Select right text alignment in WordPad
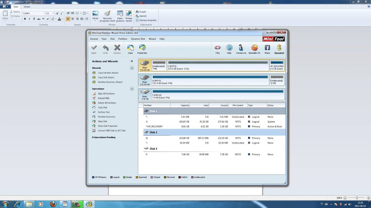Image resolution: width=371 pixels, height=208 pixels. click(x=77, y=19)
